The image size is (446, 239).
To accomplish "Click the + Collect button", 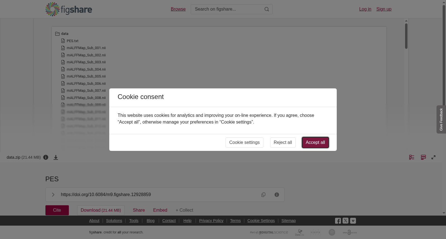I will click(184, 210).
